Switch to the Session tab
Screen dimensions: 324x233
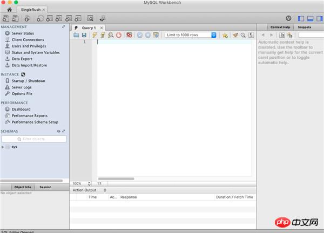(45, 187)
